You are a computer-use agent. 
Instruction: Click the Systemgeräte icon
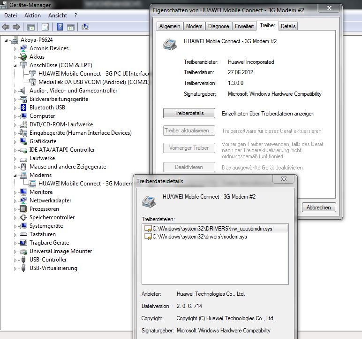coord(23,226)
